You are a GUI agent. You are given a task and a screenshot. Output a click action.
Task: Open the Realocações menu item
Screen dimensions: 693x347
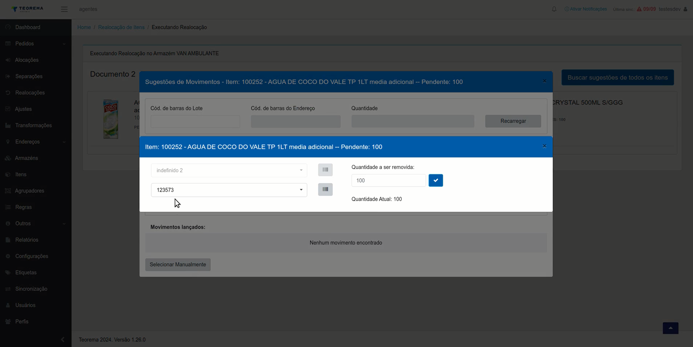[30, 93]
